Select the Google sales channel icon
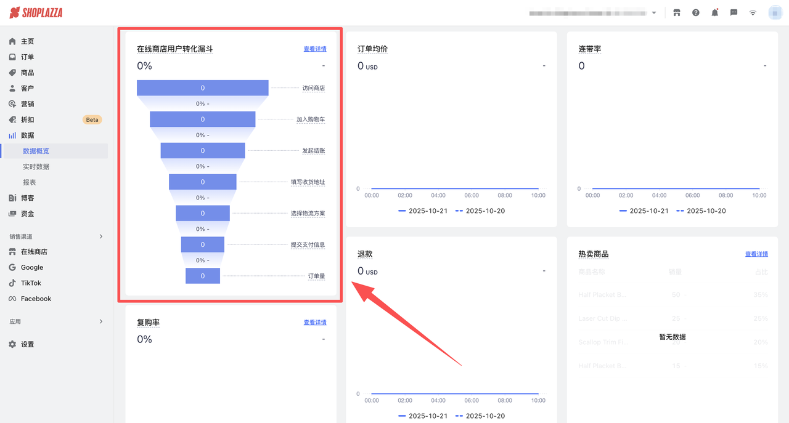789x423 pixels. point(13,267)
